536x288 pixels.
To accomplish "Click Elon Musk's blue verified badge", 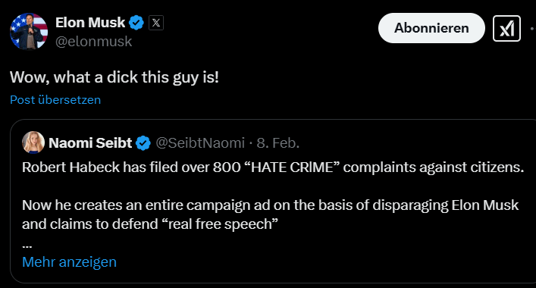I will coord(136,23).
